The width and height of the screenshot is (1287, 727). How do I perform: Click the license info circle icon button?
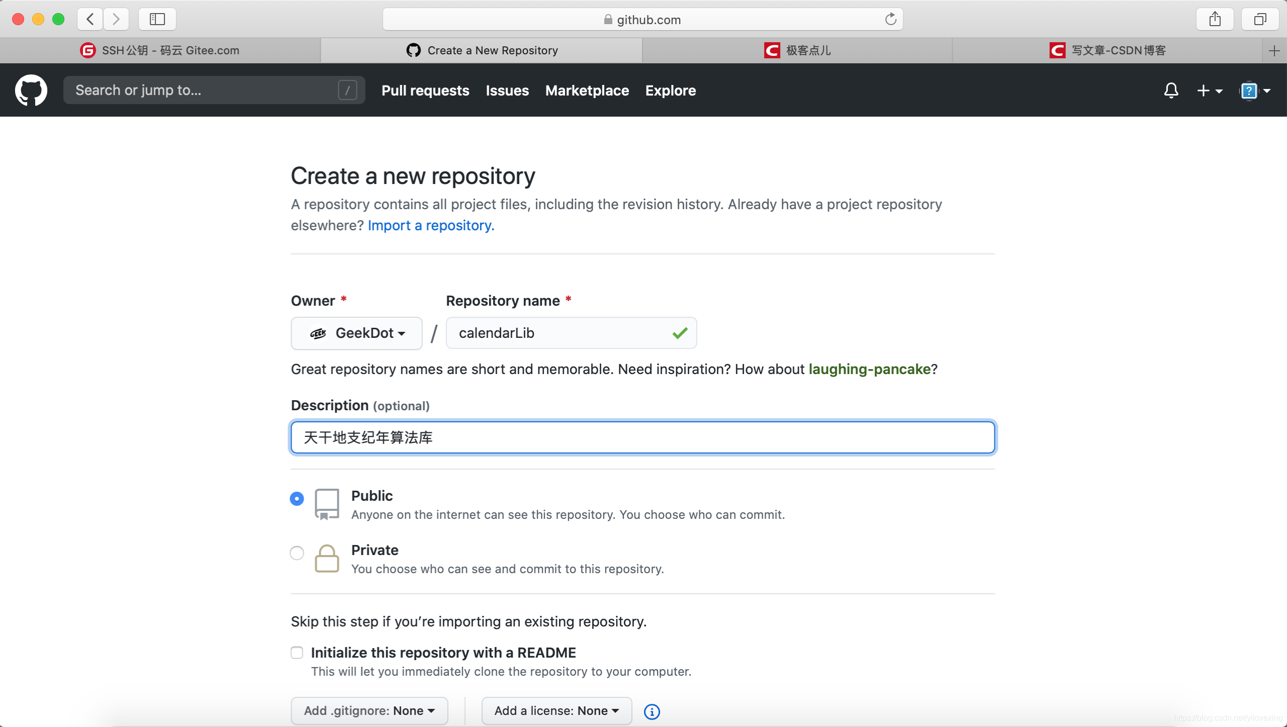tap(652, 710)
